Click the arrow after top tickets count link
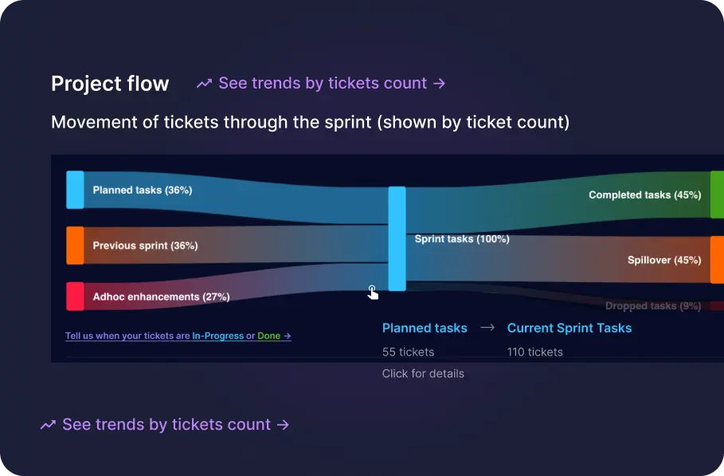The image size is (724, 476). click(x=439, y=83)
